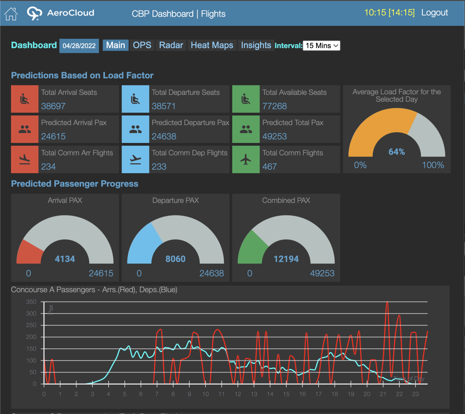465x414 pixels.
Task: Select the red arrival seats icon
Action: click(25, 99)
